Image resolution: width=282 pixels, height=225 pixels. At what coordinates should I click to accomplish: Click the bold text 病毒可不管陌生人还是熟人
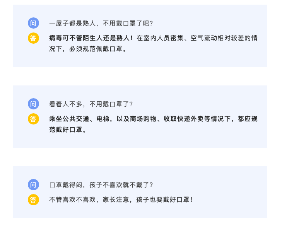89,38
